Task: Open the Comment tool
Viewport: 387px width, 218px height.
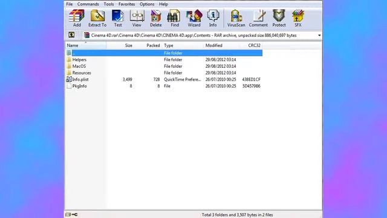Action: tap(258, 18)
